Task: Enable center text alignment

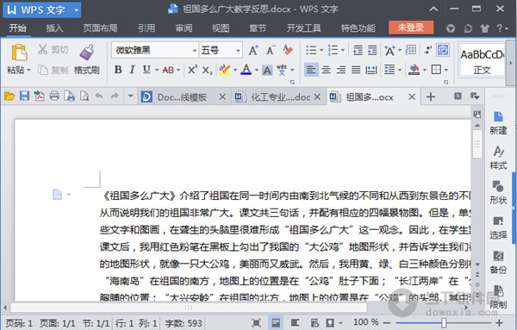Action: [326, 70]
